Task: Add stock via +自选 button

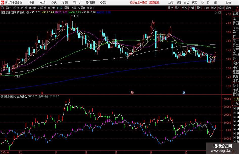Action: 221,8
